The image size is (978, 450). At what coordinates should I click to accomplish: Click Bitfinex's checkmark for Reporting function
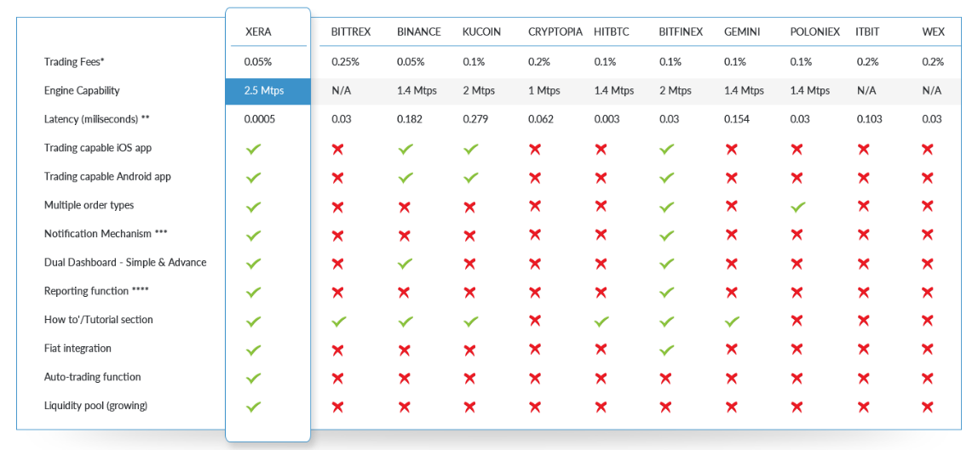[667, 292]
